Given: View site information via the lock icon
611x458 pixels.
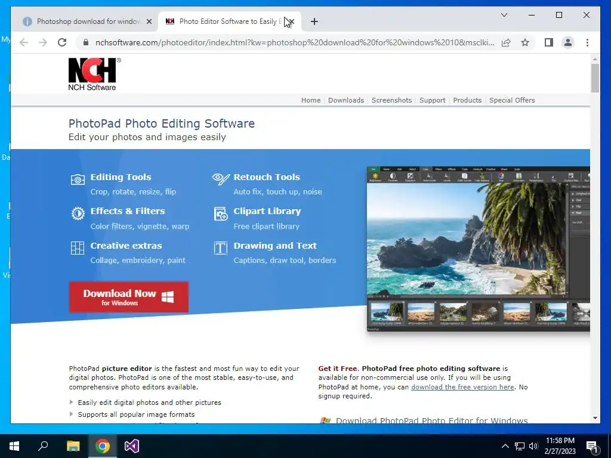Looking at the screenshot, I should [x=86, y=42].
